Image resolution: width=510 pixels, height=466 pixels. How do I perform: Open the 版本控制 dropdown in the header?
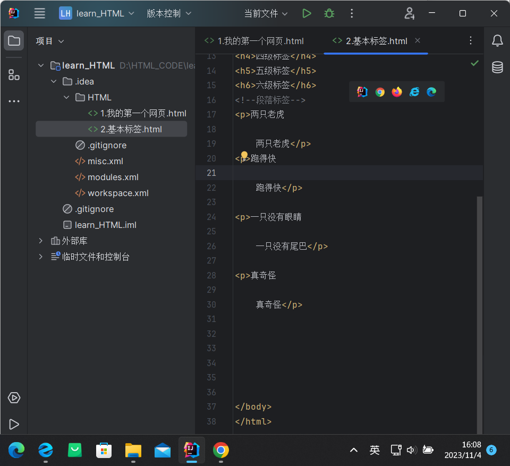[x=168, y=13]
